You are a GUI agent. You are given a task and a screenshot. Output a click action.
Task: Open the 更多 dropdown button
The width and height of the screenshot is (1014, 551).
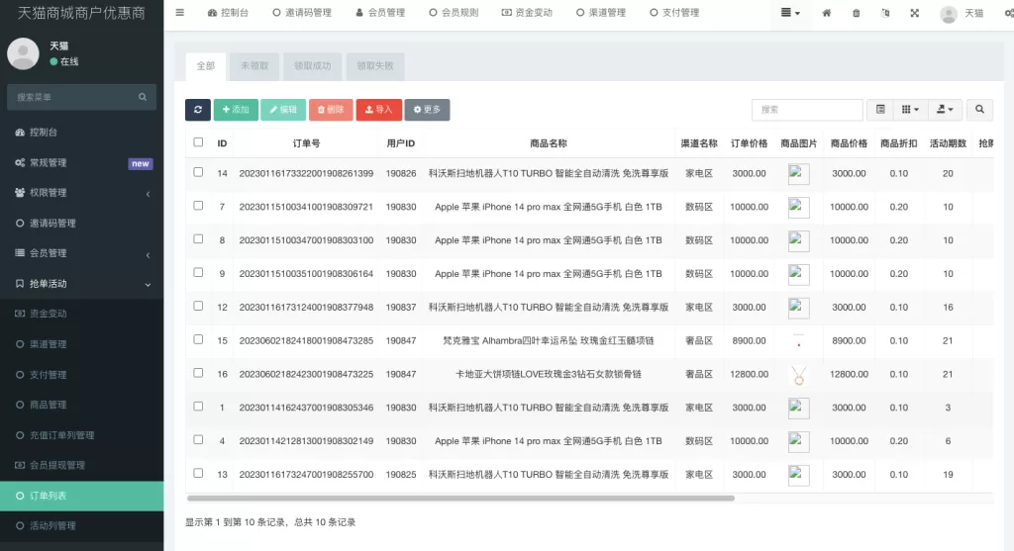pyautogui.click(x=427, y=110)
